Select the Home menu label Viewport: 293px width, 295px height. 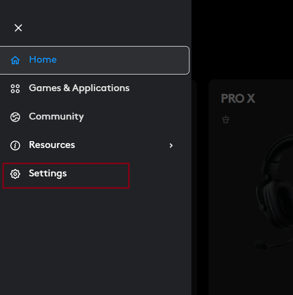click(x=43, y=60)
